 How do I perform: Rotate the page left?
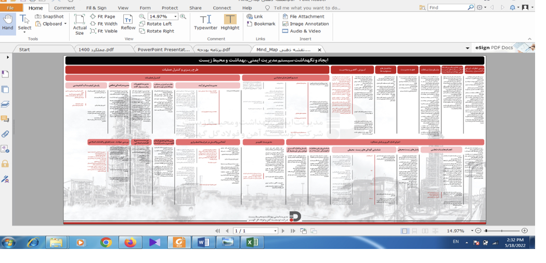(x=155, y=24)
